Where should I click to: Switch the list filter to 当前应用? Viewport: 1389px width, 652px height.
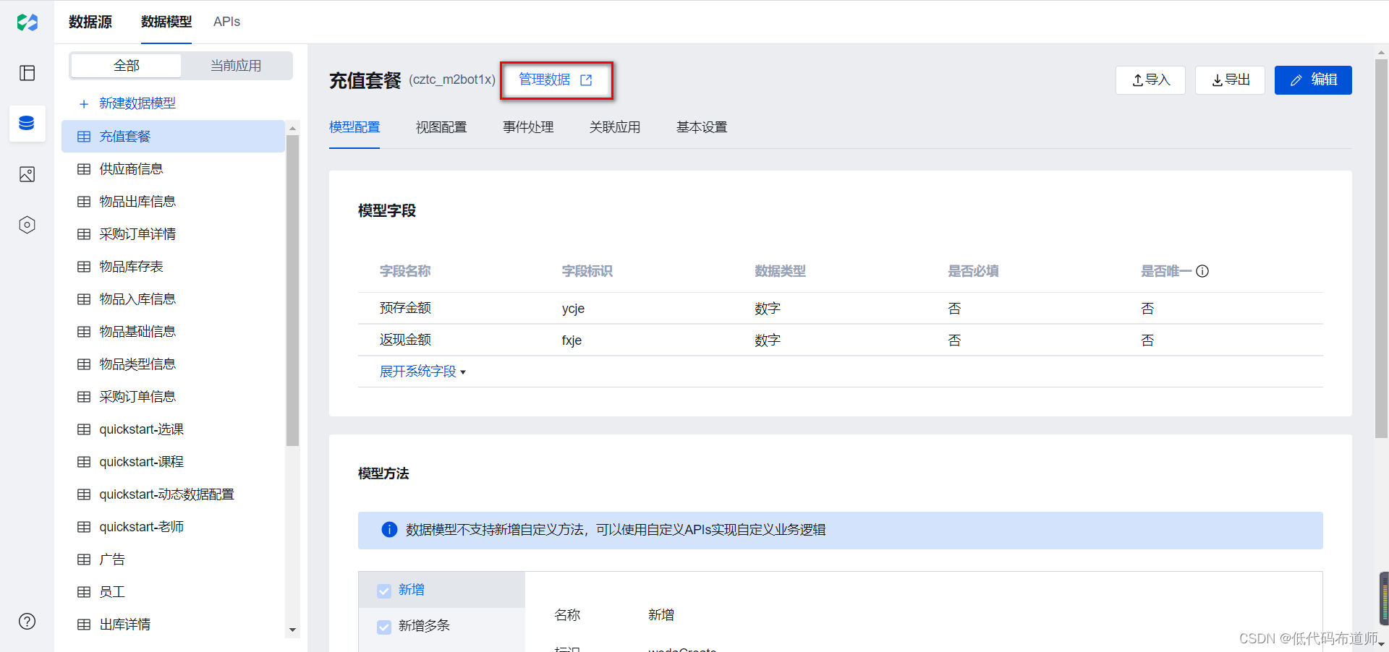click(x=236, y=66)
